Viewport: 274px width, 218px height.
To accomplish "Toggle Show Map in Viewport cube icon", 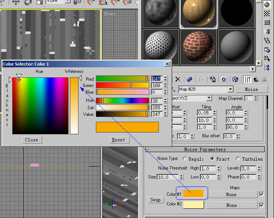I will (235, 79).
